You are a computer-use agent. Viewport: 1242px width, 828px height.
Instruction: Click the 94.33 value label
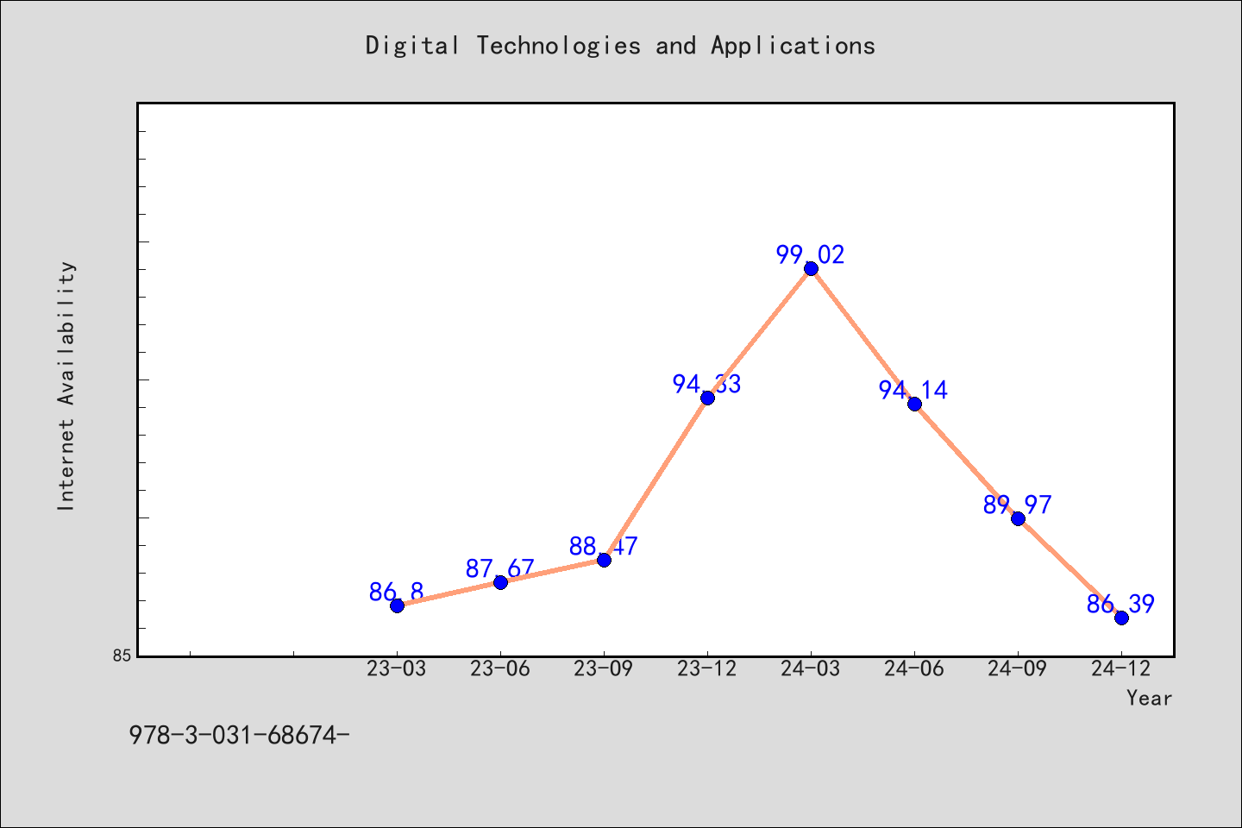707,384
